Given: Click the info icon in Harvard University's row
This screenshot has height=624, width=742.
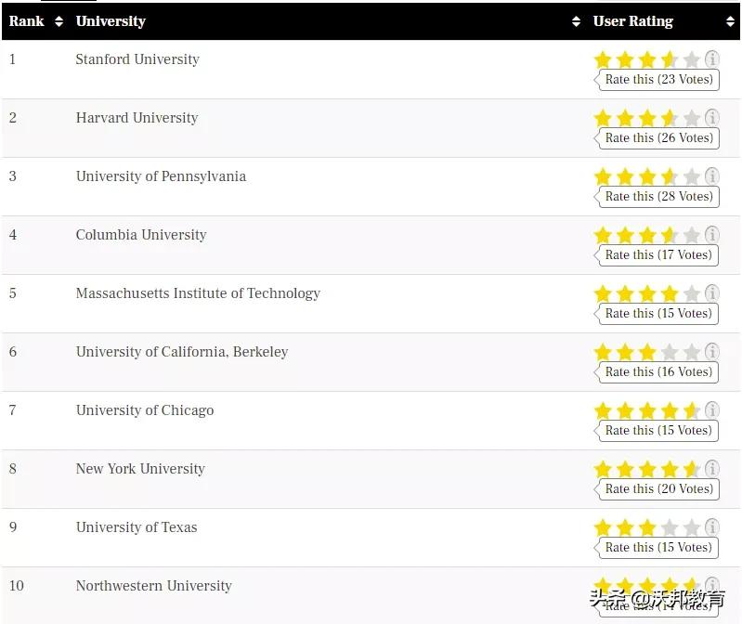Looking at the screenshot, I should [712, 118].
